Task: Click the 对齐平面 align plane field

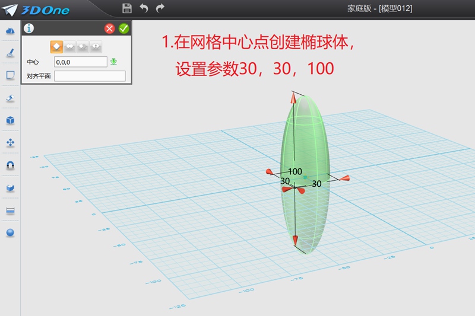Action: (x=90, y=76)
